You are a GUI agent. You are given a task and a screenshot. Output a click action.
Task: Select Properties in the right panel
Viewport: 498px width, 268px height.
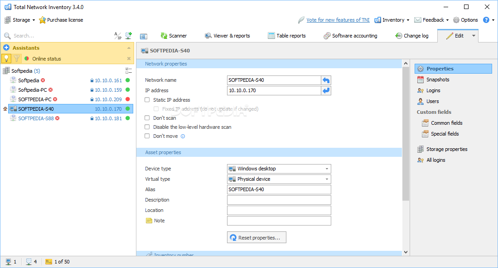coord(453,69)
